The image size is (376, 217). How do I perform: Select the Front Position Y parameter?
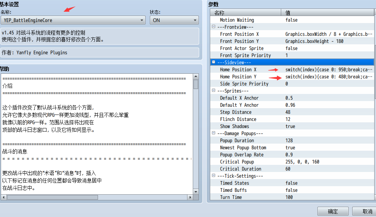[292, 41]
